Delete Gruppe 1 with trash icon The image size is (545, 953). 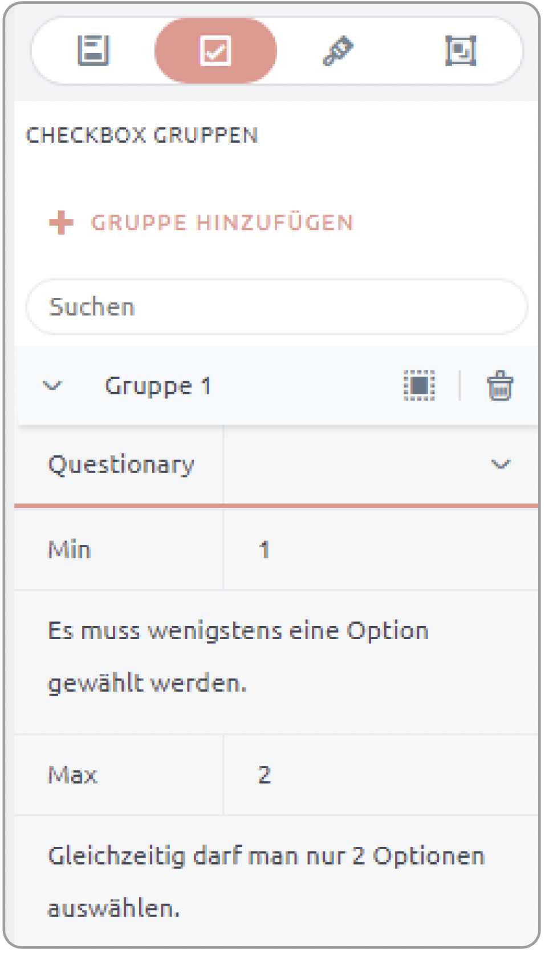click(x=500, y=386)
